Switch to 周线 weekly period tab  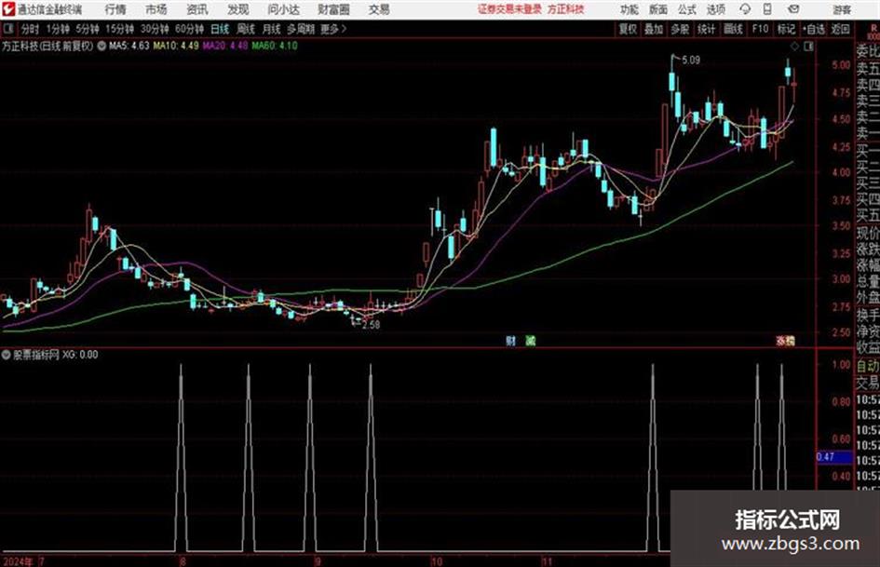246,29
